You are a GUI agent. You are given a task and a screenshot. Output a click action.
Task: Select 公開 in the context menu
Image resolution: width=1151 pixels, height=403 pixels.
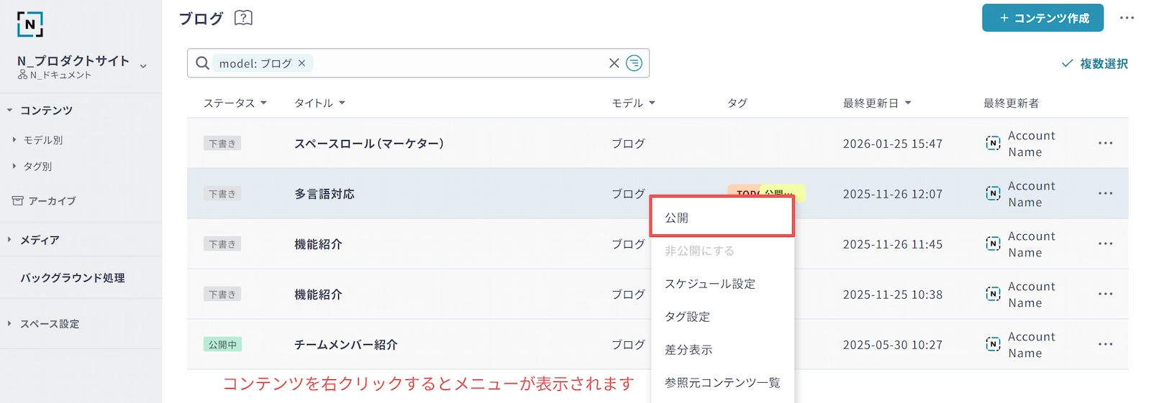[722, 218]
